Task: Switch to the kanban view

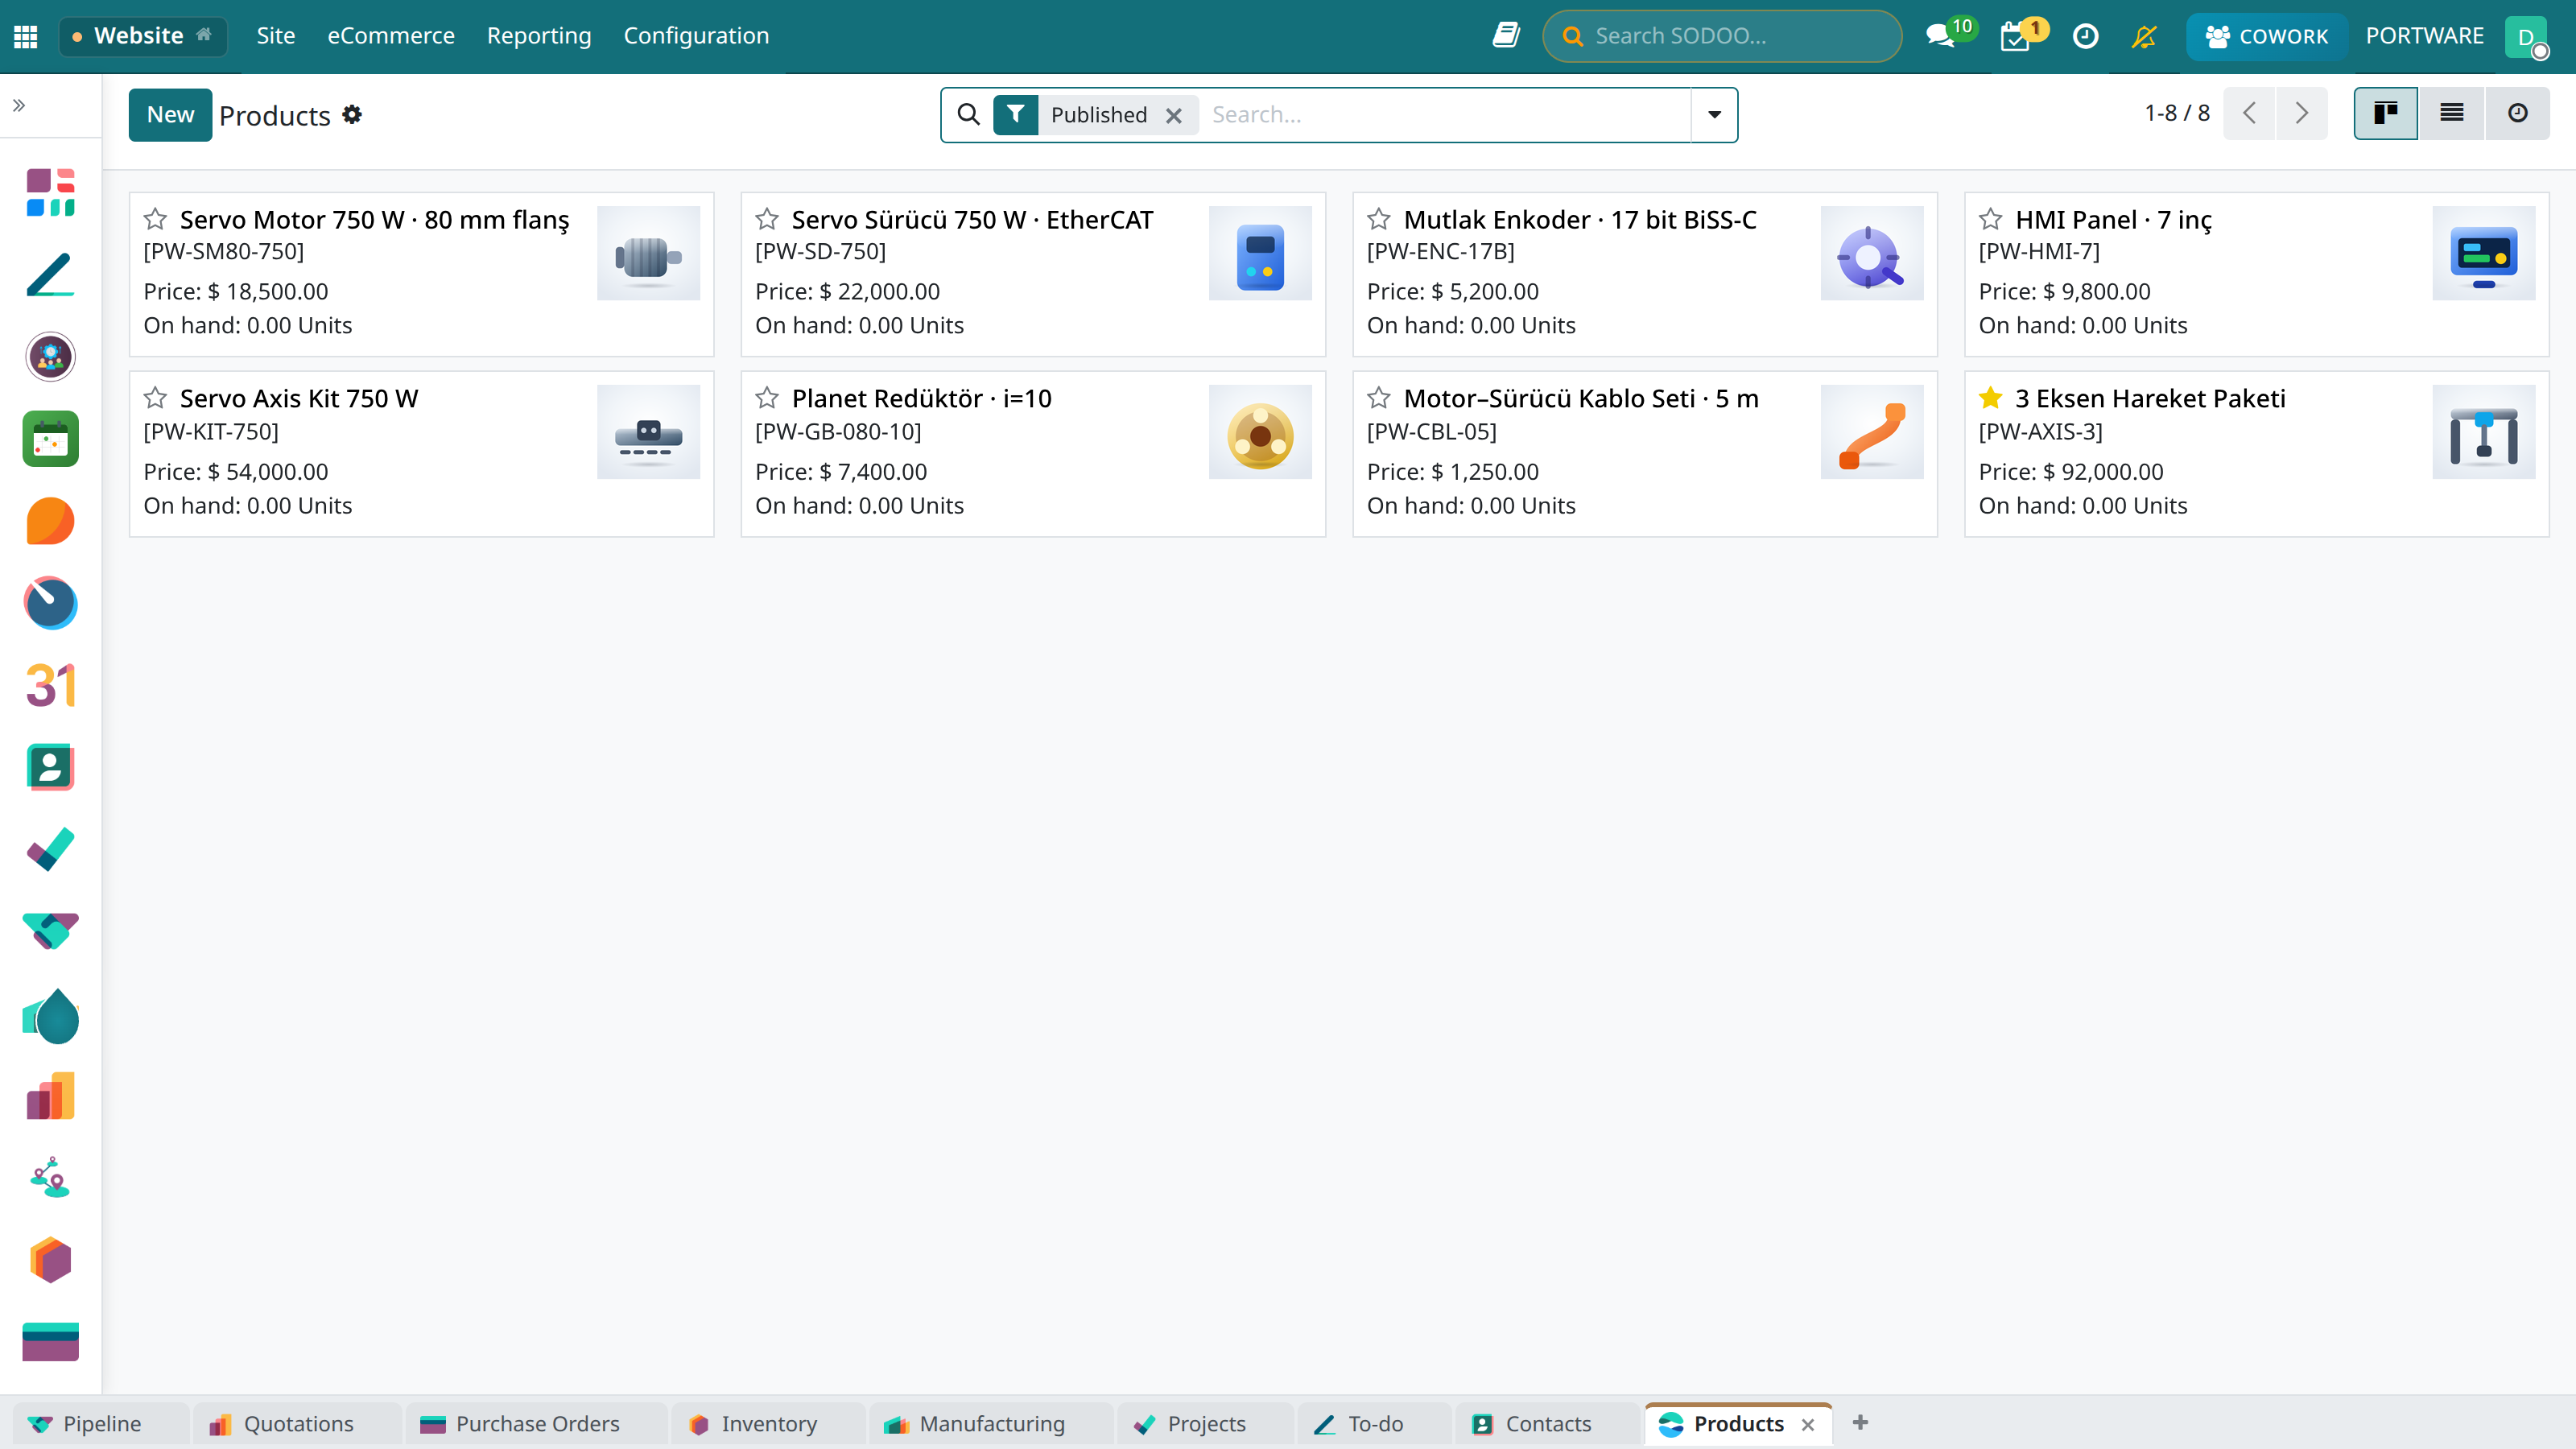Action: click(2386, 113)
